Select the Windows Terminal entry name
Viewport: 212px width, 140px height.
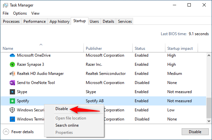coord(31,119)
